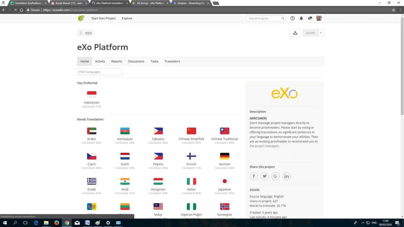Image resolution: width=404 pixels, height=227 pixels.
Task: Select the Filipino flag
Action: click(x=158, y=156)
